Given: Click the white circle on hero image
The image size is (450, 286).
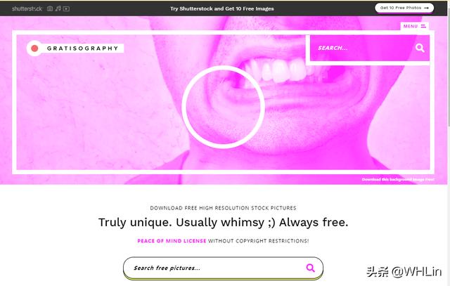Looking at the screenshot, I should (224, 107).
